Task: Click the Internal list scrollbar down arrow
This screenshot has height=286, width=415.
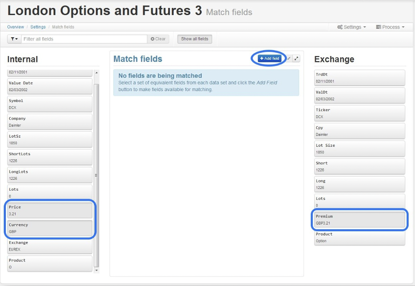Action: [97, 270]
